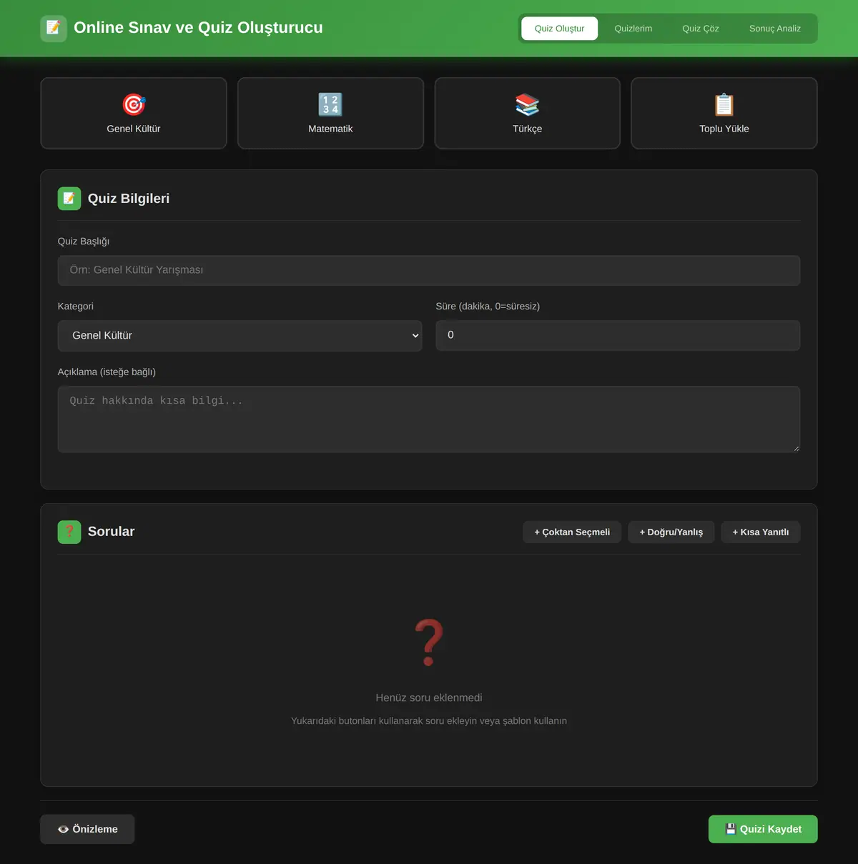Screen dimensions: 858x864
Task: Click the notepad logo icon in header
Action: (x=54, y=29)
